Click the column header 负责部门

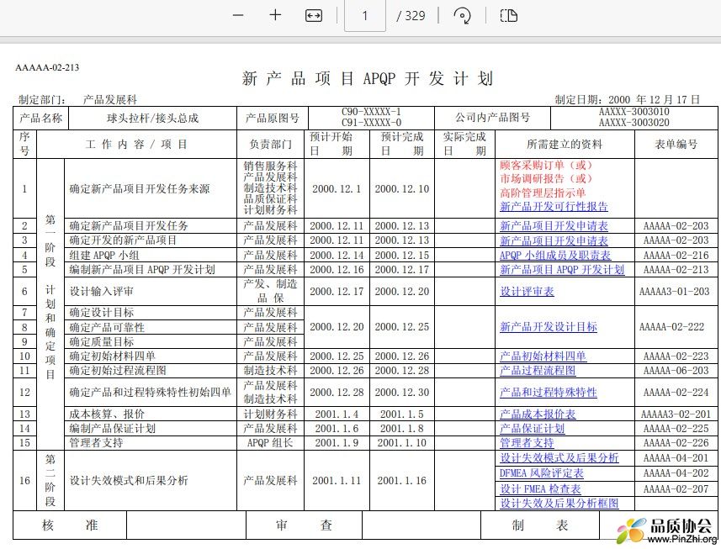pyautogui.click(x=270, y=145)
